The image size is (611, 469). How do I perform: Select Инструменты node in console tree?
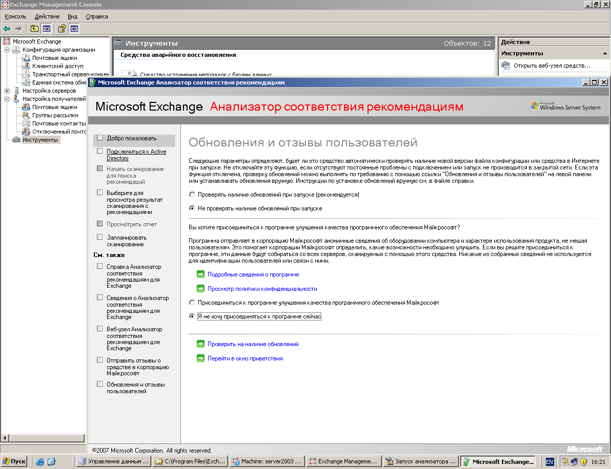tap(40, 140)
